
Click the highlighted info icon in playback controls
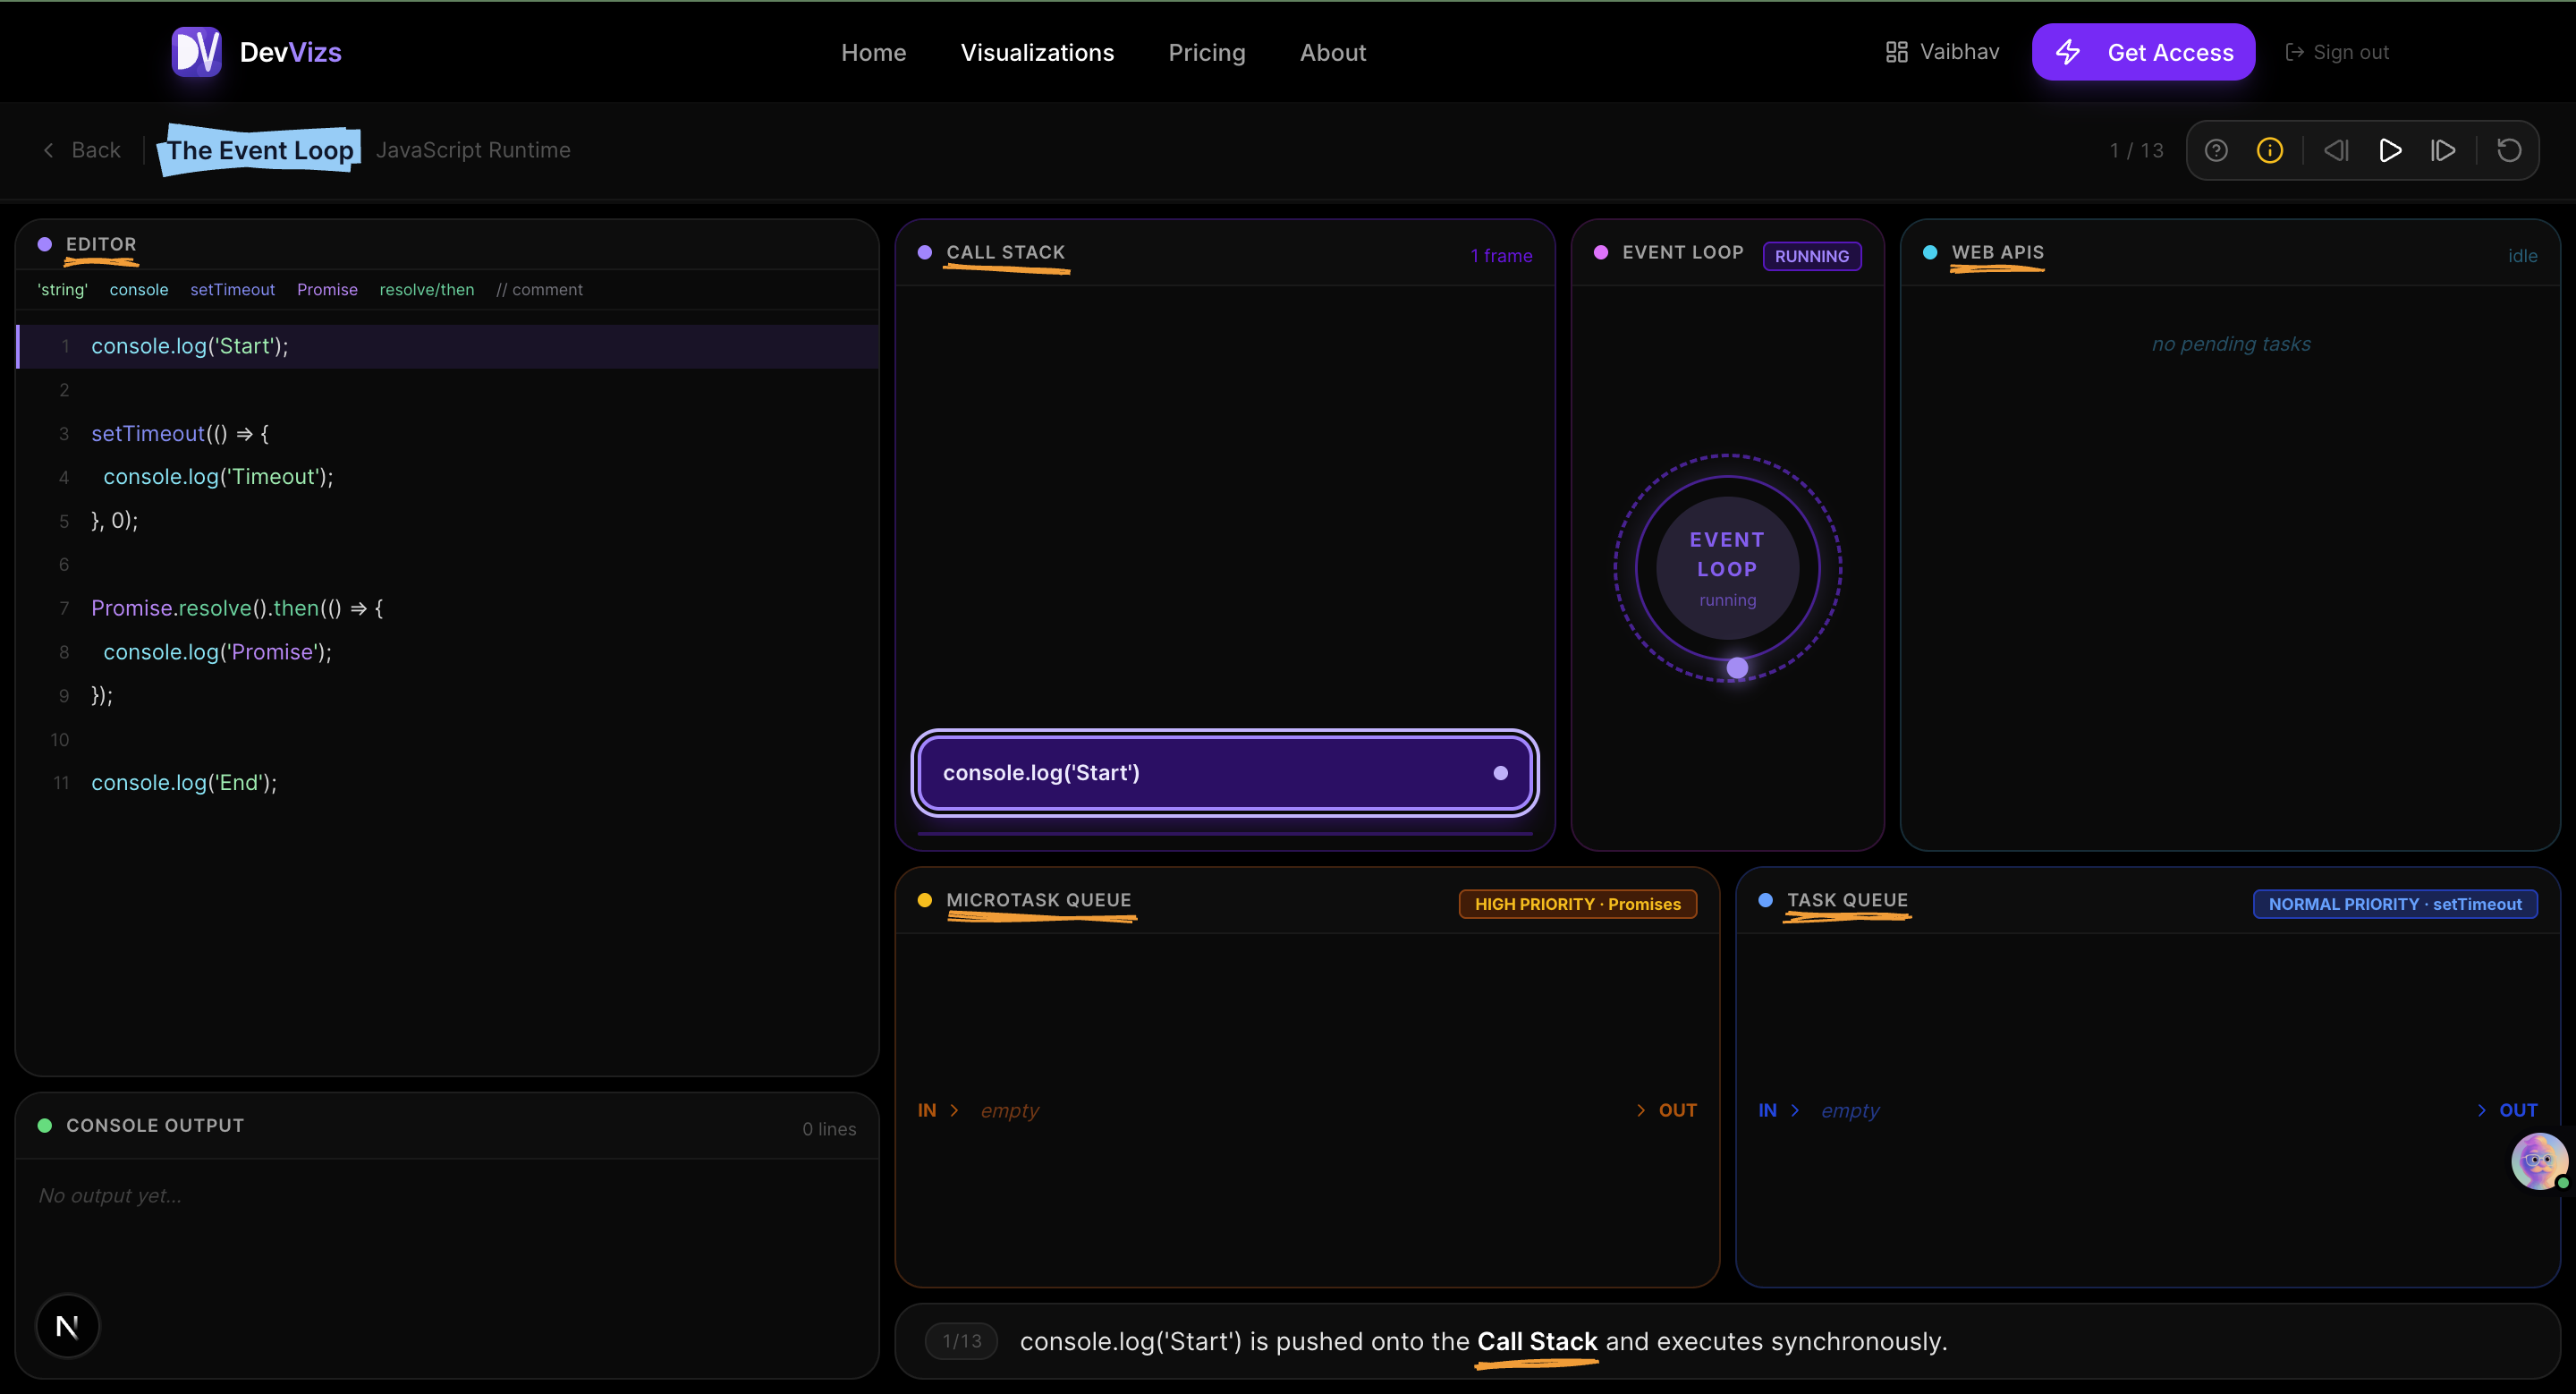[x=2269, y=150]
